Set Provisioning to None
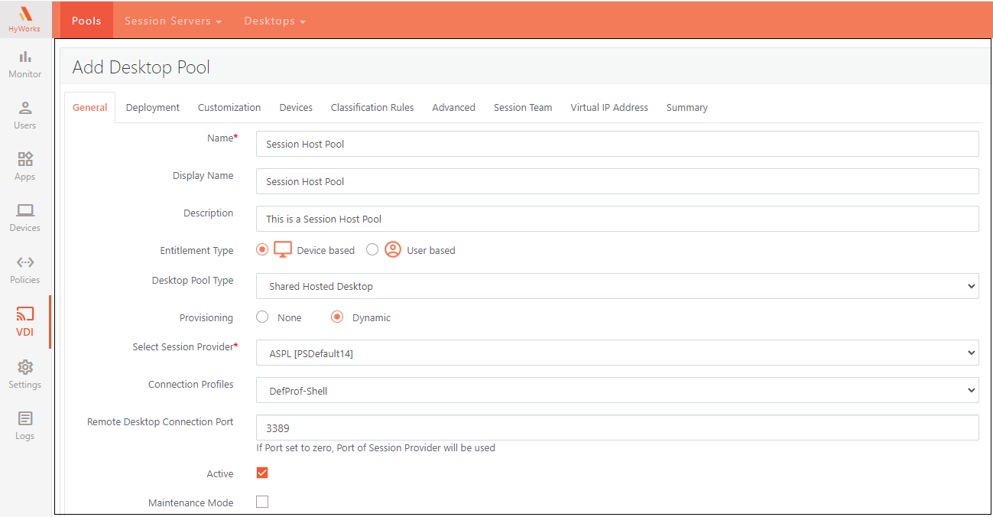 click(x=262, y=317)
